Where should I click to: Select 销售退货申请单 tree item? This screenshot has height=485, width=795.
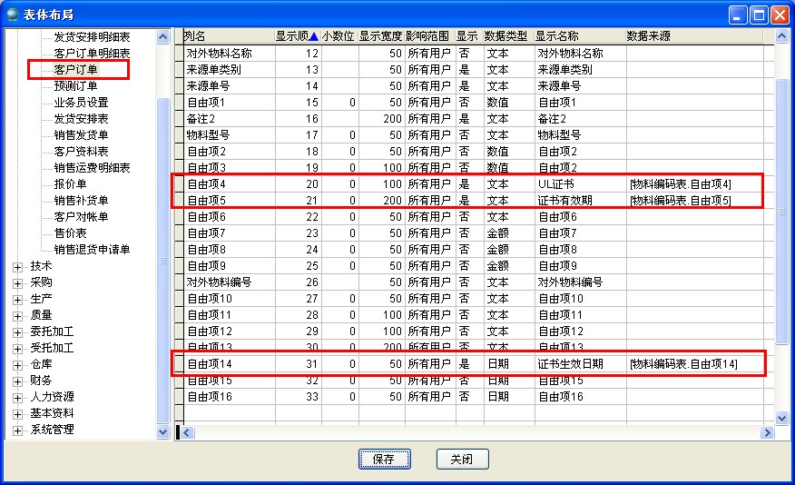coord(92,250)
